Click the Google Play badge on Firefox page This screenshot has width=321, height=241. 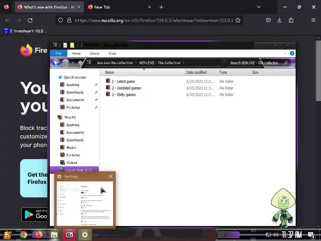coord(35,214)
